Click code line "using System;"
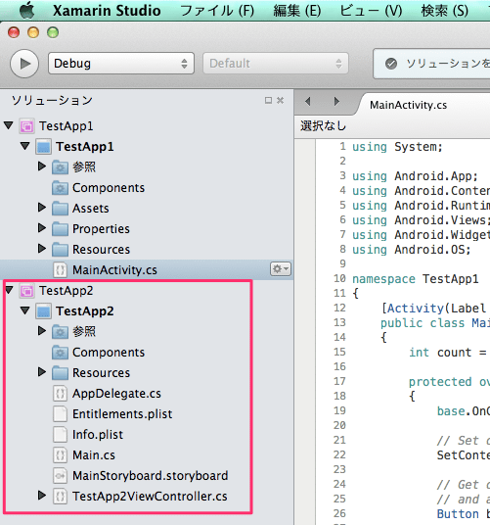Screen dimensions: 490x525 [397, 147]
